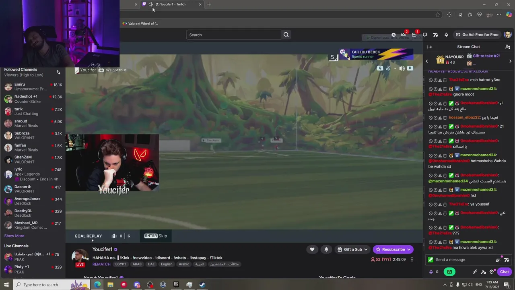Click the EGYPT stream tag

121,264
